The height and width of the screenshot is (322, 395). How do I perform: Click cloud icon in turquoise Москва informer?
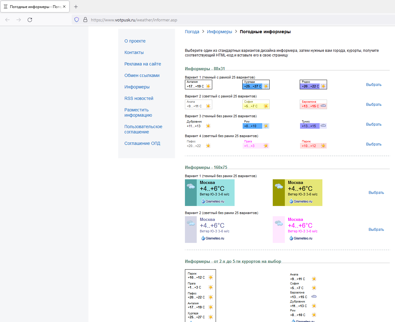click(x=191, y=186)
